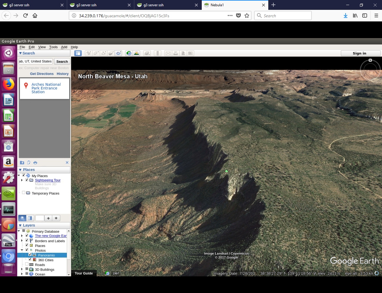Save search results to My Places icon
The image size is (382, 293).
pos(22,163)
